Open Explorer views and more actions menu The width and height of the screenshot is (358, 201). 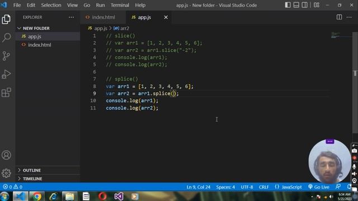coord(71,17)
